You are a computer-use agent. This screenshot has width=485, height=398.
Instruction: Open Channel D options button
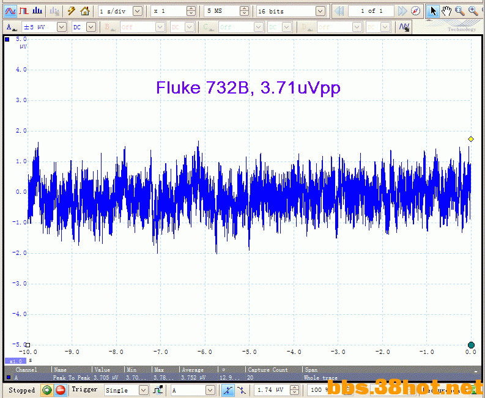[307, 28]
